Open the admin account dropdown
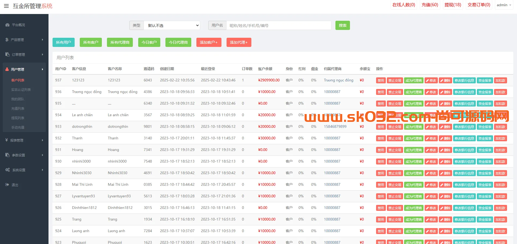 click(504, 5)
